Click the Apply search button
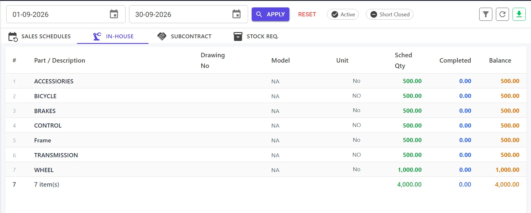 270,14
